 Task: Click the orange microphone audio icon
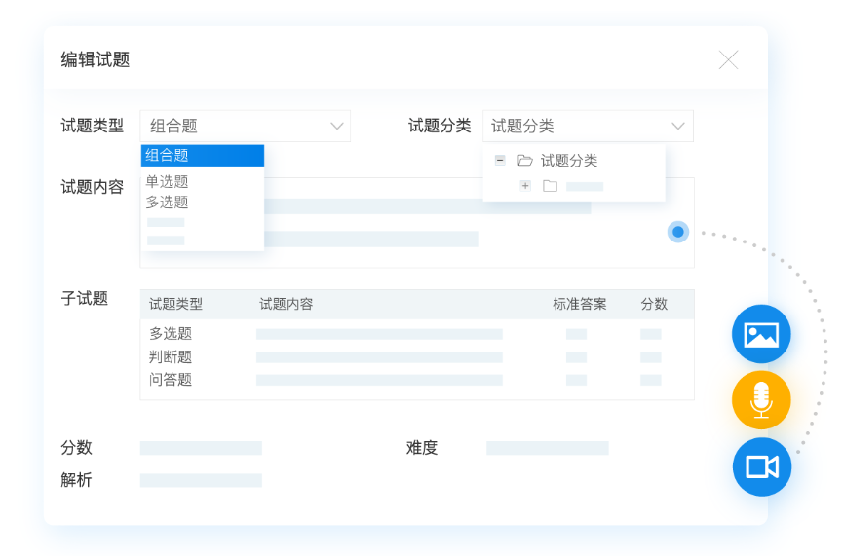point(761,400)
